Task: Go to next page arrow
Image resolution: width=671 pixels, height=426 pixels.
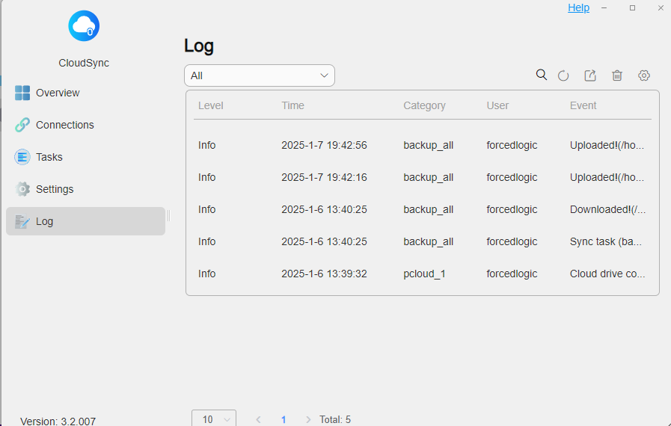Action: (x=308, y=419)
